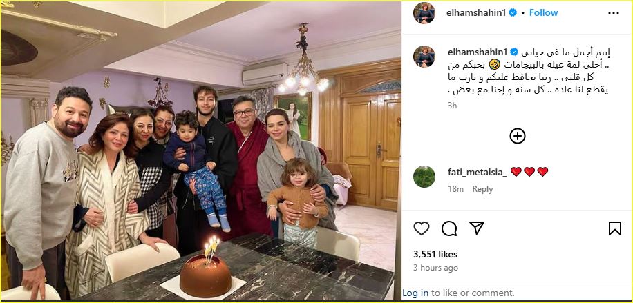Click the family birthday photo

[201, 151]
